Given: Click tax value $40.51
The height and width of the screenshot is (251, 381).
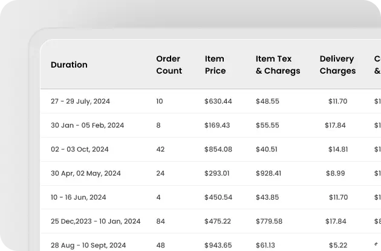Looking at the screenshot, I should point(267,149).
